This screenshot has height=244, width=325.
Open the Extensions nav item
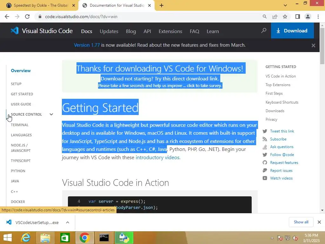click(170, 31)
